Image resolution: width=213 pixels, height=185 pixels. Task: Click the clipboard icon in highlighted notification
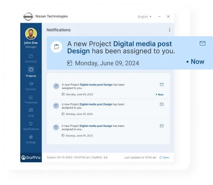click(56, 47)
